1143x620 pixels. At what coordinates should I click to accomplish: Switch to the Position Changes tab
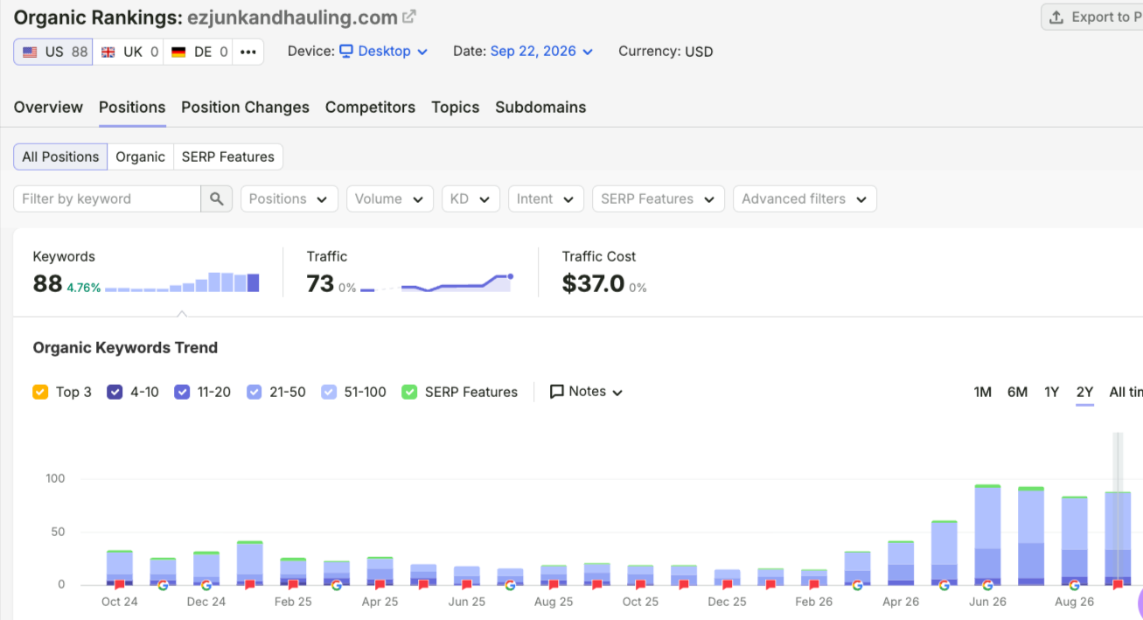pyautogui.click(x=245, y=108)
